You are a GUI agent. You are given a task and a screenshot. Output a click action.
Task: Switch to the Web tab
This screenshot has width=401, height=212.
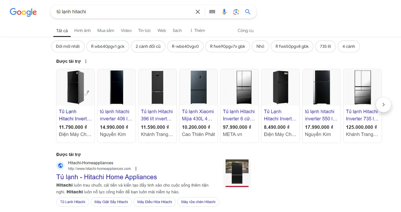162,31
